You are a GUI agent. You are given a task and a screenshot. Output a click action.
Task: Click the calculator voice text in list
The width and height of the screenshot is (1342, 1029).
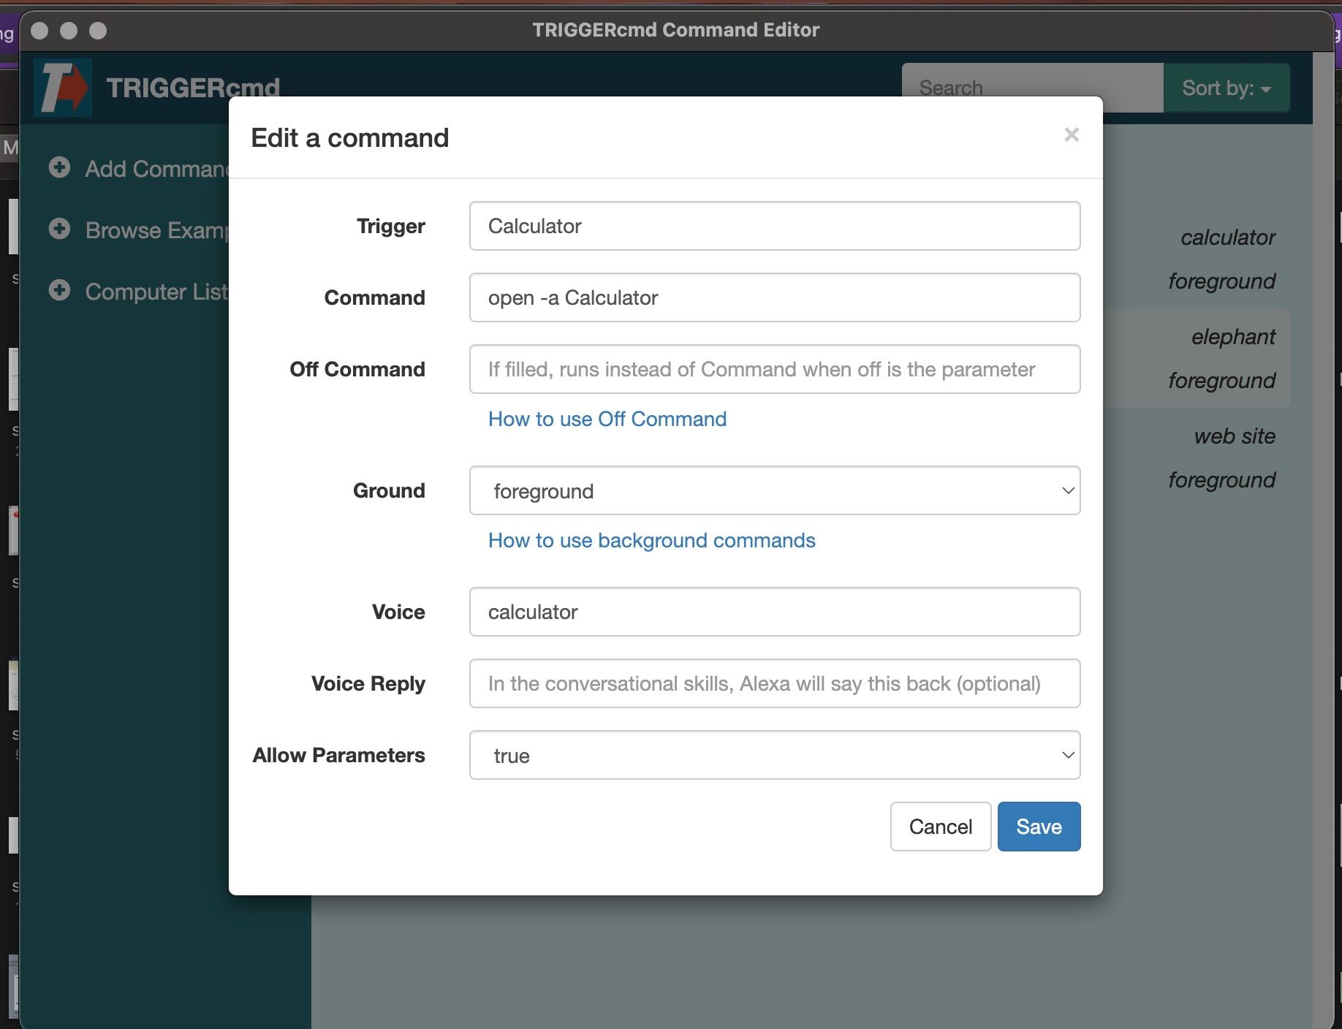click(1227, 237)
